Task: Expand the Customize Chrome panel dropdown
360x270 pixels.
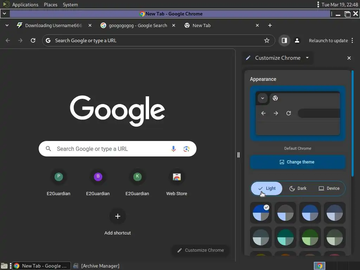Action: (307, 58)
